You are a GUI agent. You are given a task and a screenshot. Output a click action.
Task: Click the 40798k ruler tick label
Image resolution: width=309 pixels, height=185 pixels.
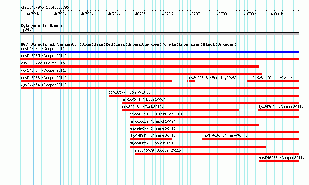[223, 14]
